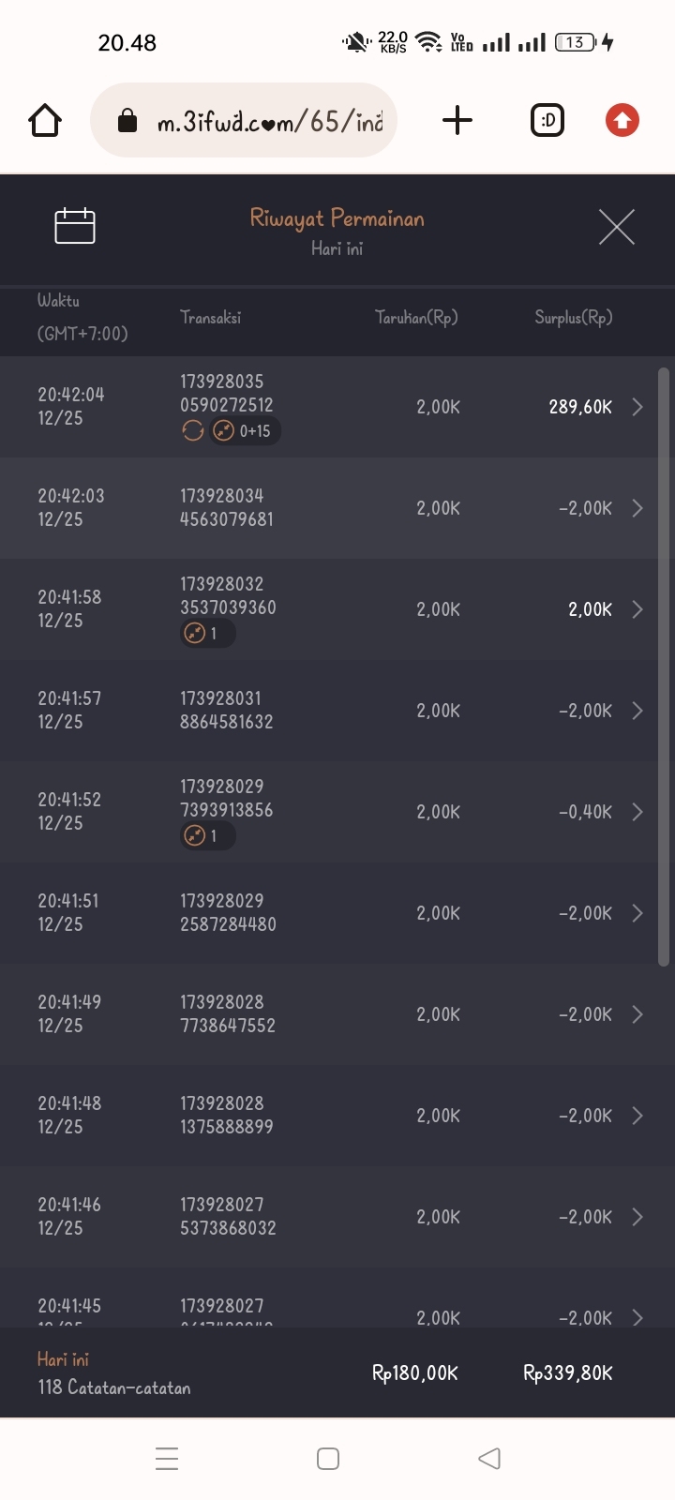Tap the browser home icon
Viewport: 675px width, 1500px height.
45,121
